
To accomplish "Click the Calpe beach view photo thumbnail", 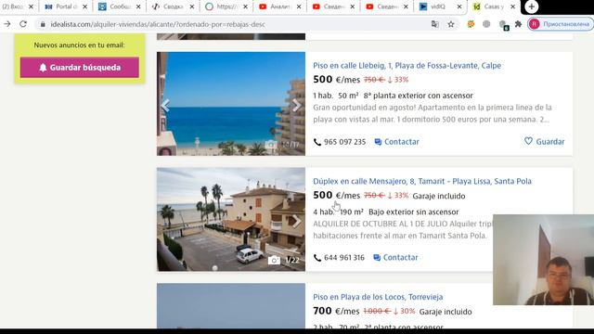I will [231, 103].
